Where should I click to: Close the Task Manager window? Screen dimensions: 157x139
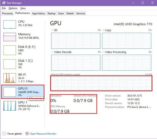click(x=152, y=3)
